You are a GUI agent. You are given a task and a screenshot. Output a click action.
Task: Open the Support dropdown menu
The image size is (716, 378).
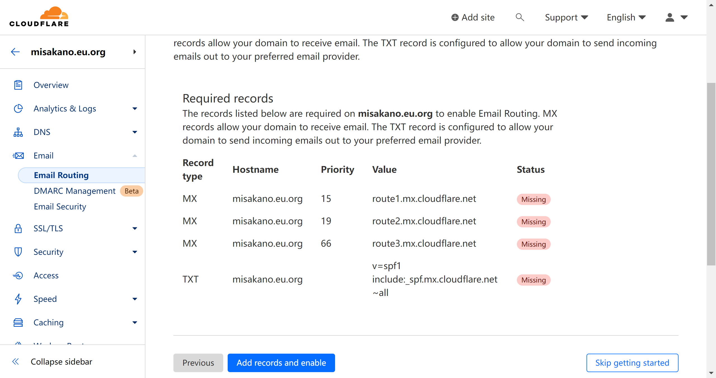tap(567, 17)
